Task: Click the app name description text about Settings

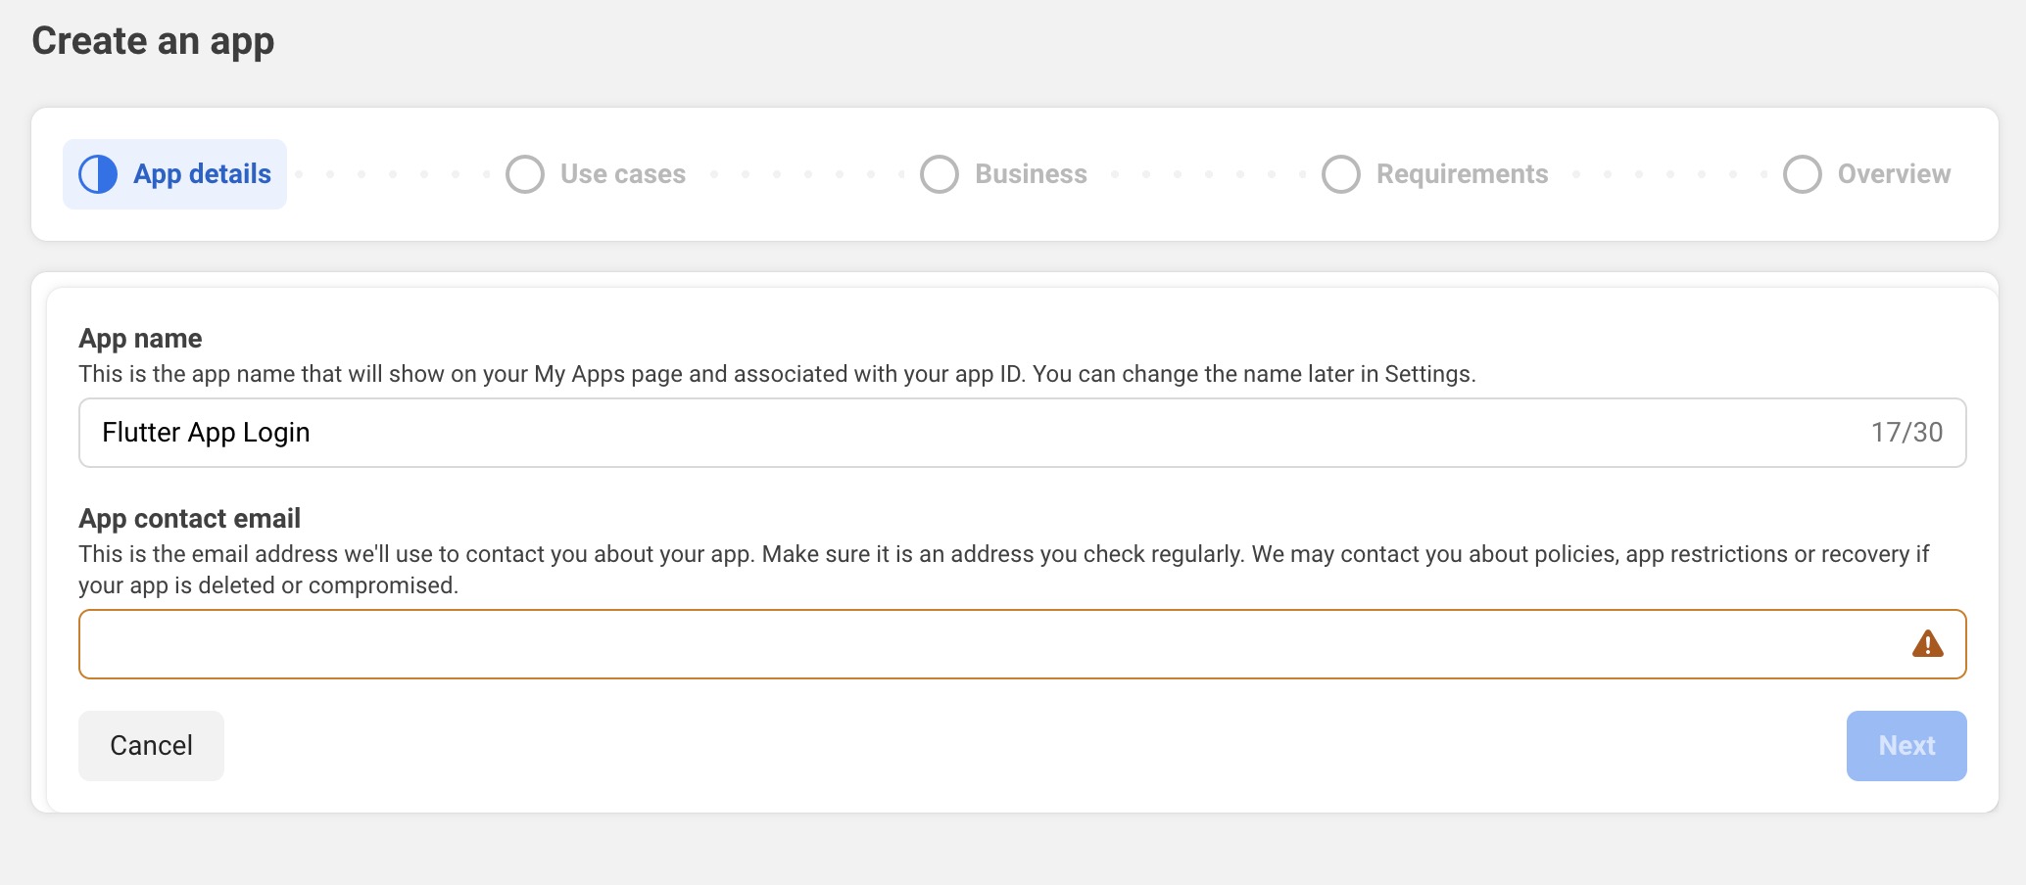Action: point(777,374)
